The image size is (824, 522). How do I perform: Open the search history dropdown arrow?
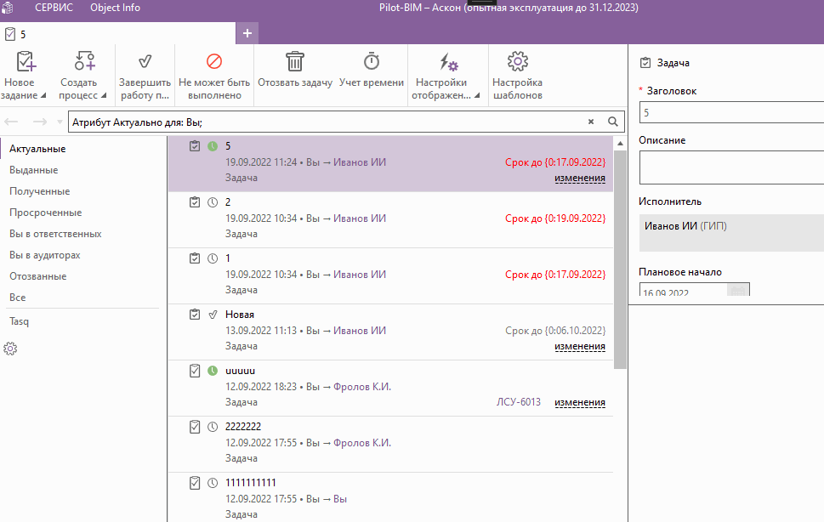pos(59,122)
